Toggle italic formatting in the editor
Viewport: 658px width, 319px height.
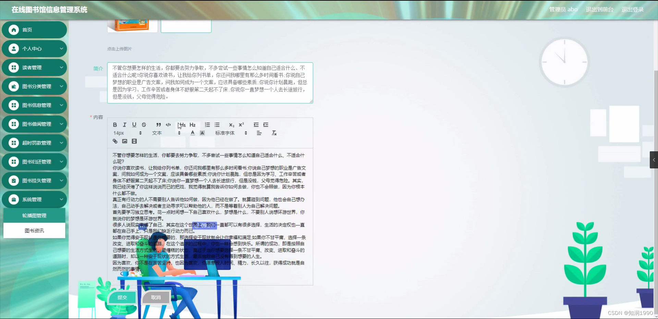point(125,125)
